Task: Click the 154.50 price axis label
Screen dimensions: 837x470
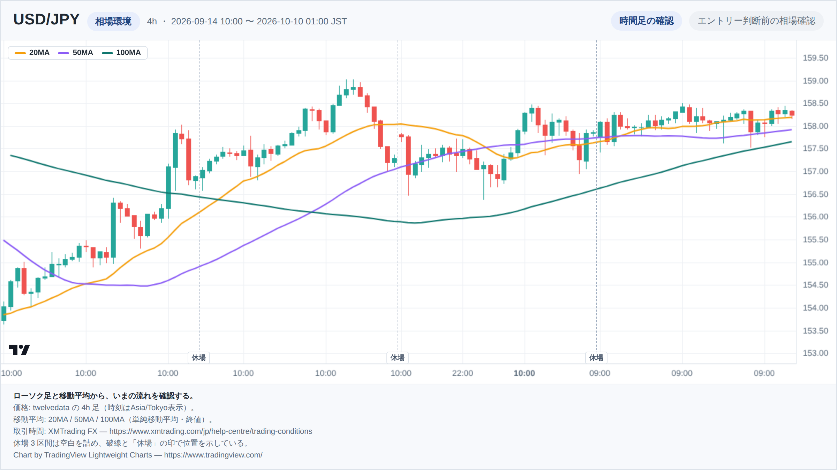Action: coord(815,285)
